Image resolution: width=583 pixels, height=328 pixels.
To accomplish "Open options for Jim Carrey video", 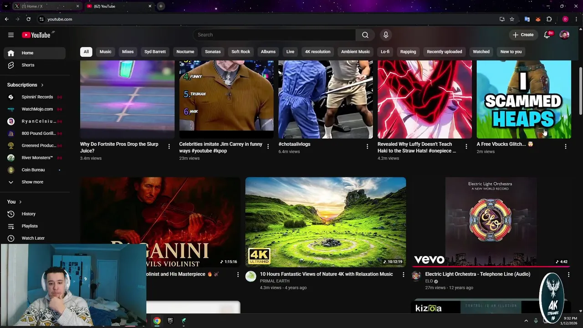I will pyautogui.click(x=268, y=147).
